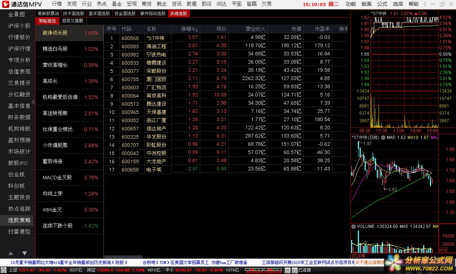456x274 pixels.
Task: Select the *ST中珠 stock row
Action: 226,38
